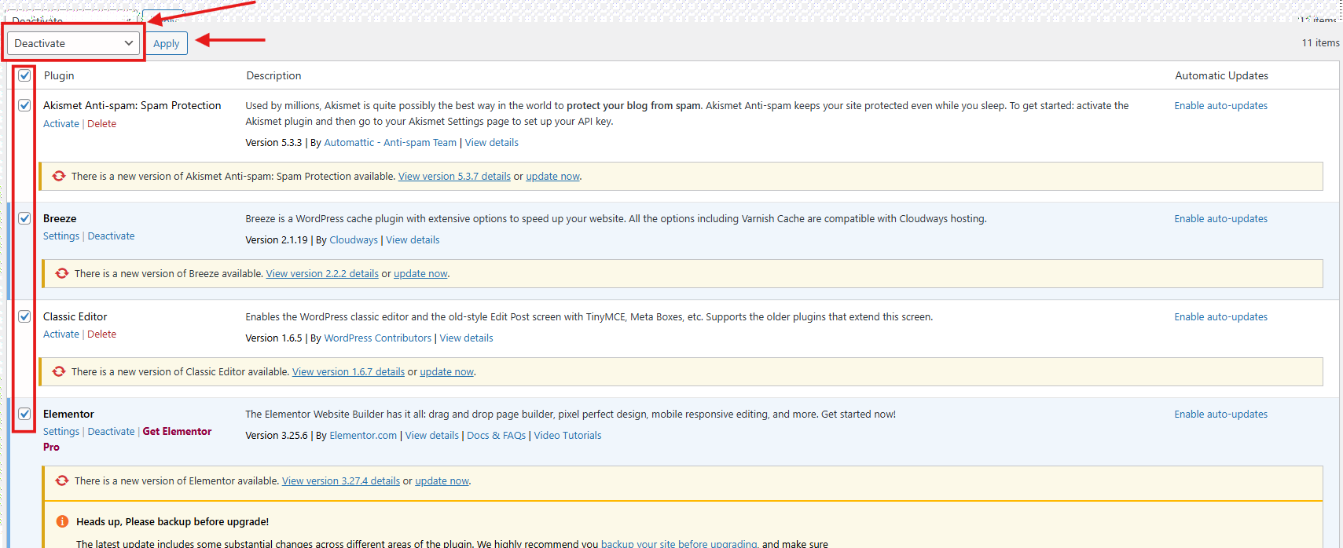This screenshot has width=1343, height=548.
Task: Open the Deactivate bulk actions dropdown
Action: point(73,43)
